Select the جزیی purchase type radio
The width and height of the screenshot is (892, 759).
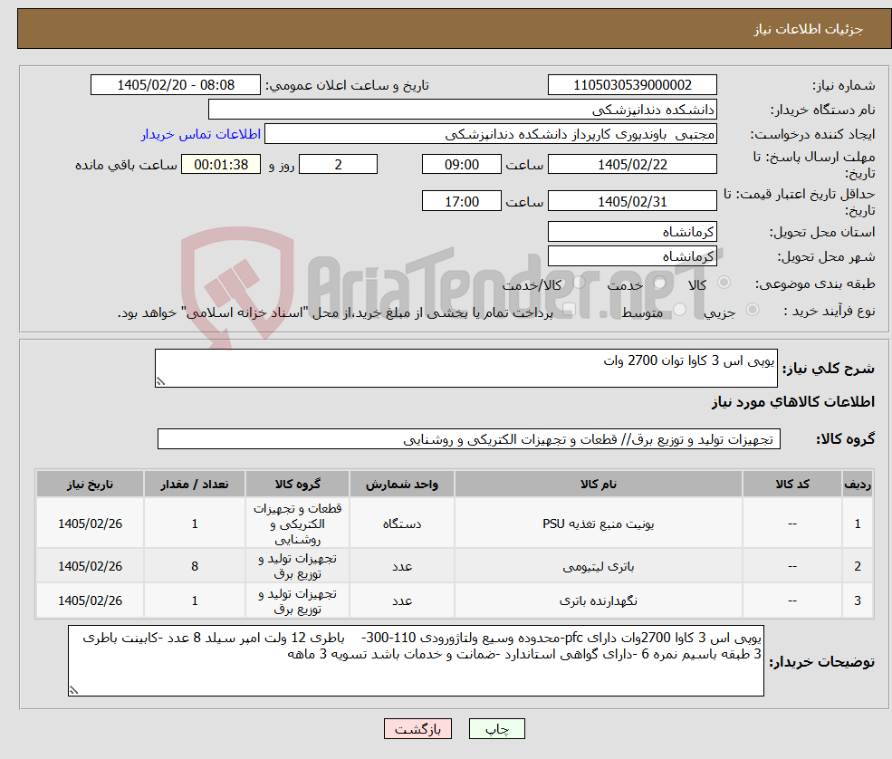[752, 310]
